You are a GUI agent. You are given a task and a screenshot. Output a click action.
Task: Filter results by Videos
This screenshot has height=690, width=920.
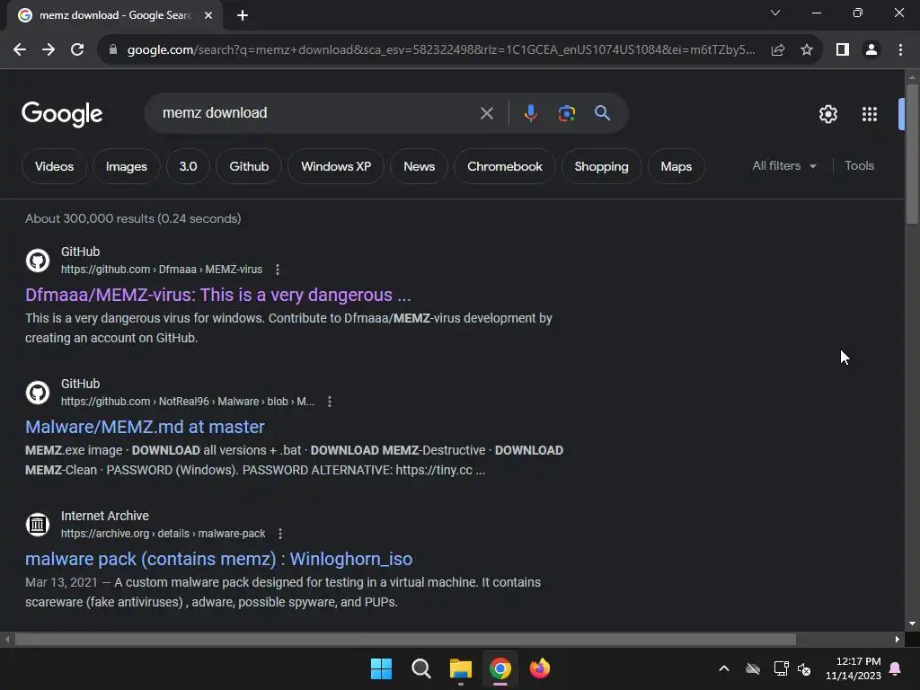54,166
